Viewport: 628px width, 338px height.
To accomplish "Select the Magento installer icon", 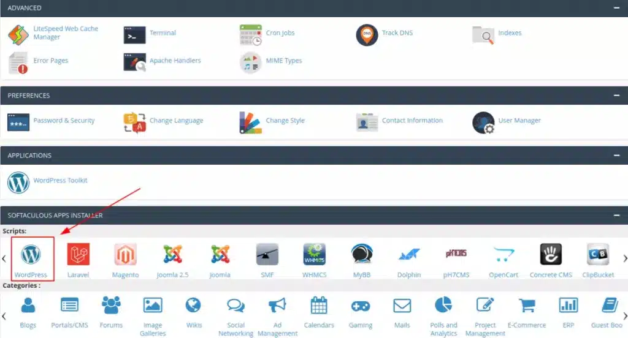I will click(125, 254).
